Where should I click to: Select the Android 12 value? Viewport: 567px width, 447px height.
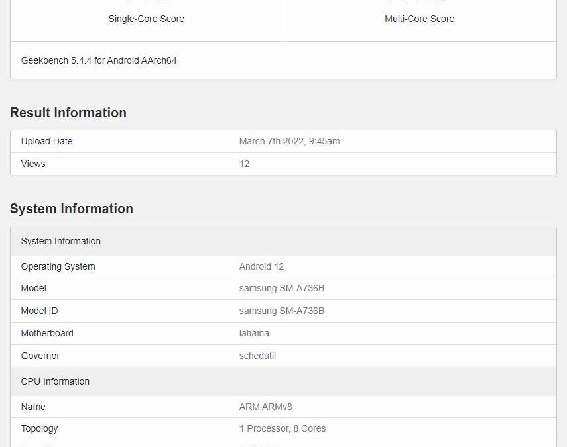[x=261, y=266]
